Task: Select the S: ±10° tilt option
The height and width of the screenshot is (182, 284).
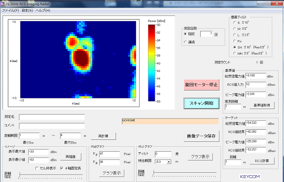Action: [235, 23]
